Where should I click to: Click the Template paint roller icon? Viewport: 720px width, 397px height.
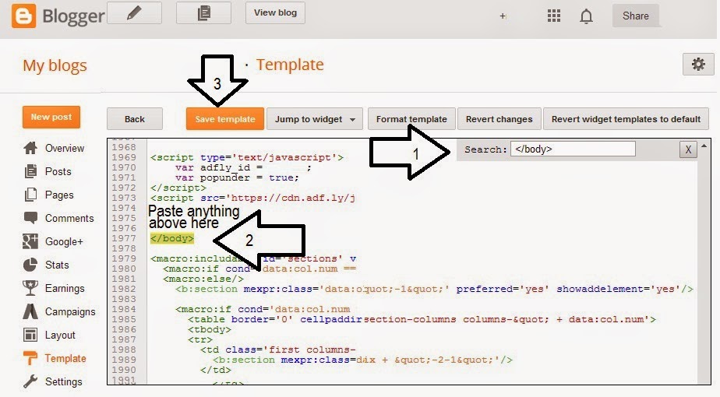[x=30, y=358]
